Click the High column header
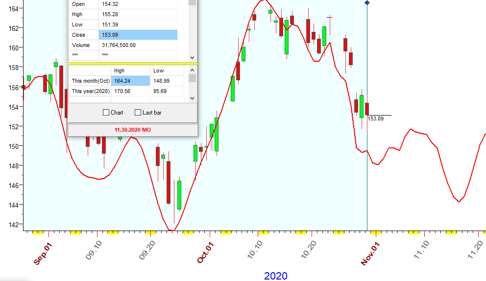The image size is (486, 281). [x=130, y=70]
